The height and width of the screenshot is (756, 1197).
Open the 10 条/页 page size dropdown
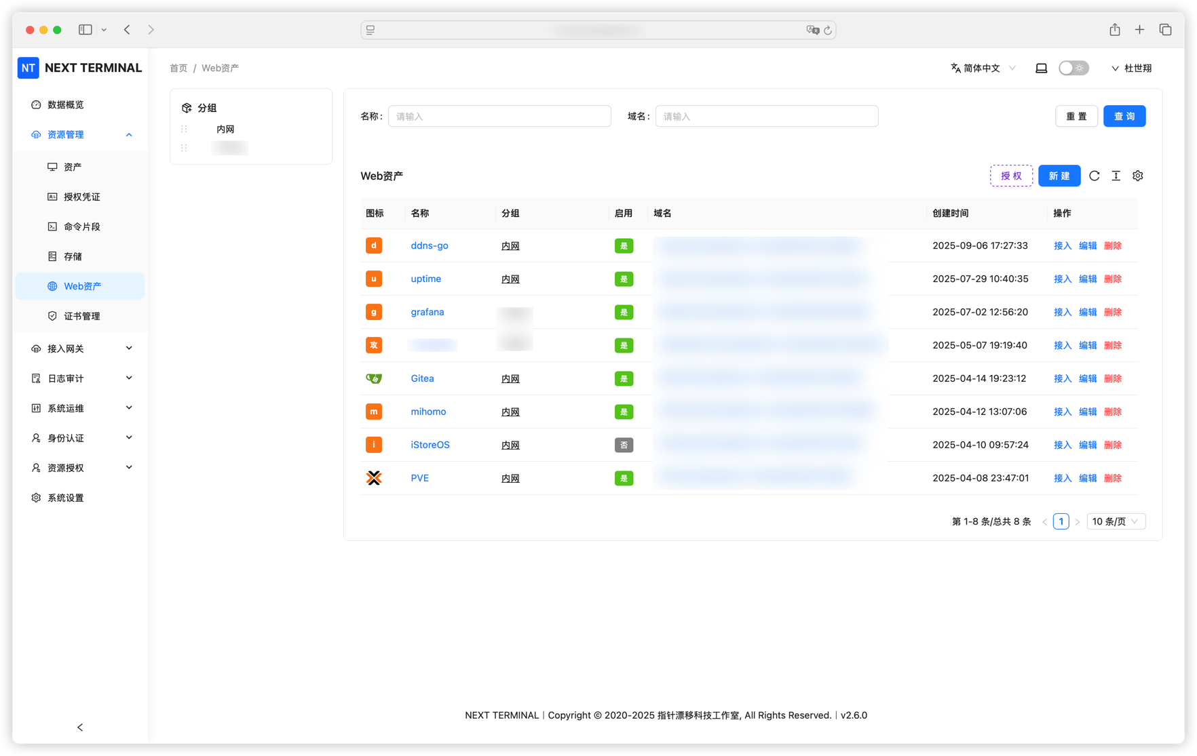point(1115,521)
